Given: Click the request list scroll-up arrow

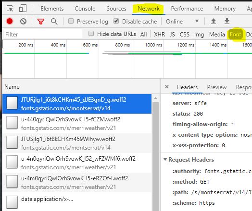Looking at the screenshot, I should click(155, 98).
